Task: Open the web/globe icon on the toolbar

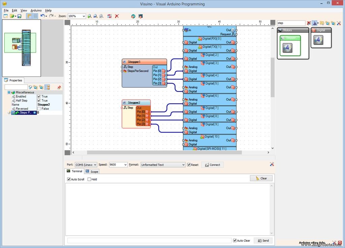Action: coord(133,16)
